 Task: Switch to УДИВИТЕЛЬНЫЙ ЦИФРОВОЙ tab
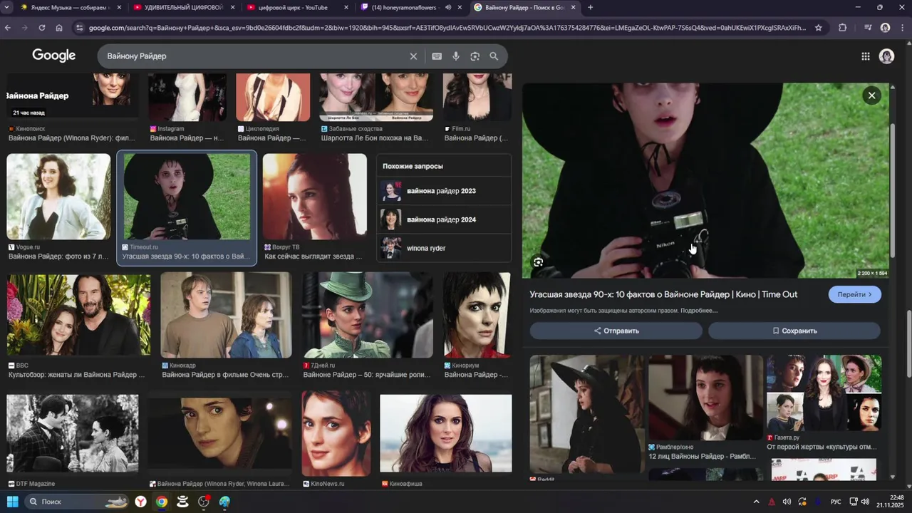click(x=184, y=8)
